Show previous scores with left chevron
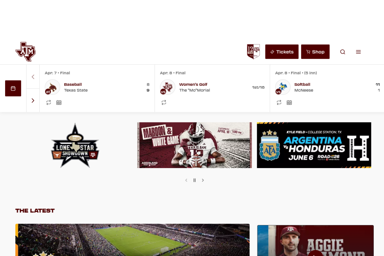The image size is (384, 256). 33,77
